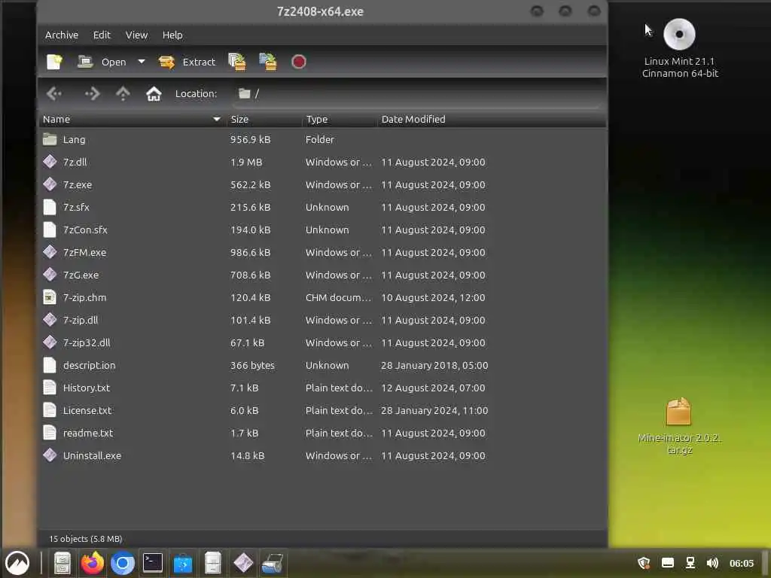Click the 1.9 MB size cell

[x=246, y=162]
